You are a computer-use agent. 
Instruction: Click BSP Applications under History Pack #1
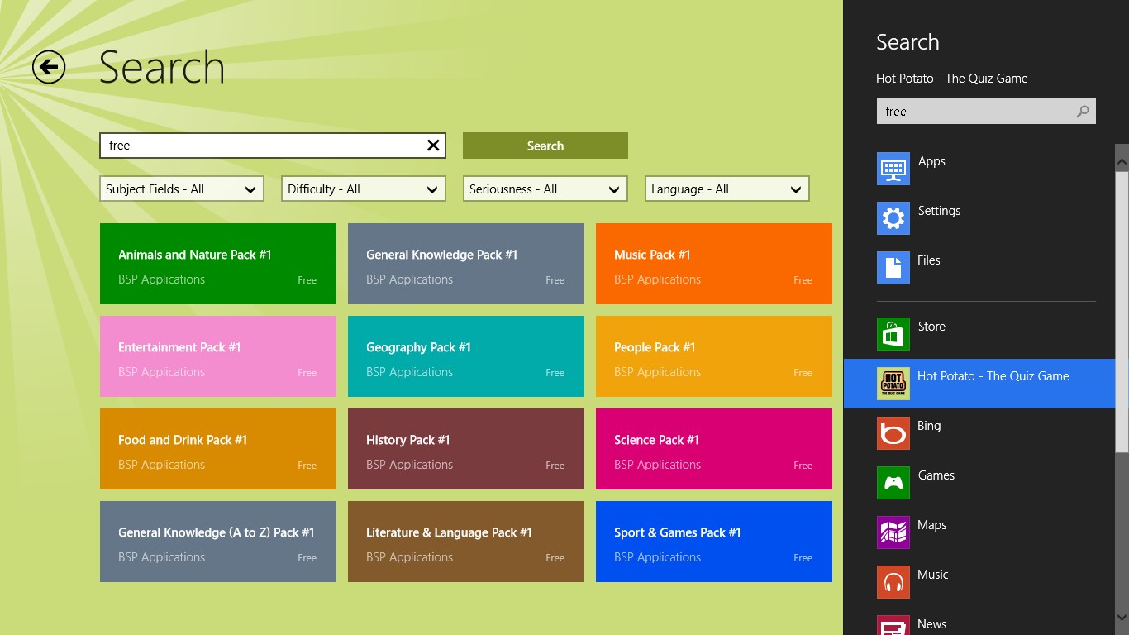point(409,465)
